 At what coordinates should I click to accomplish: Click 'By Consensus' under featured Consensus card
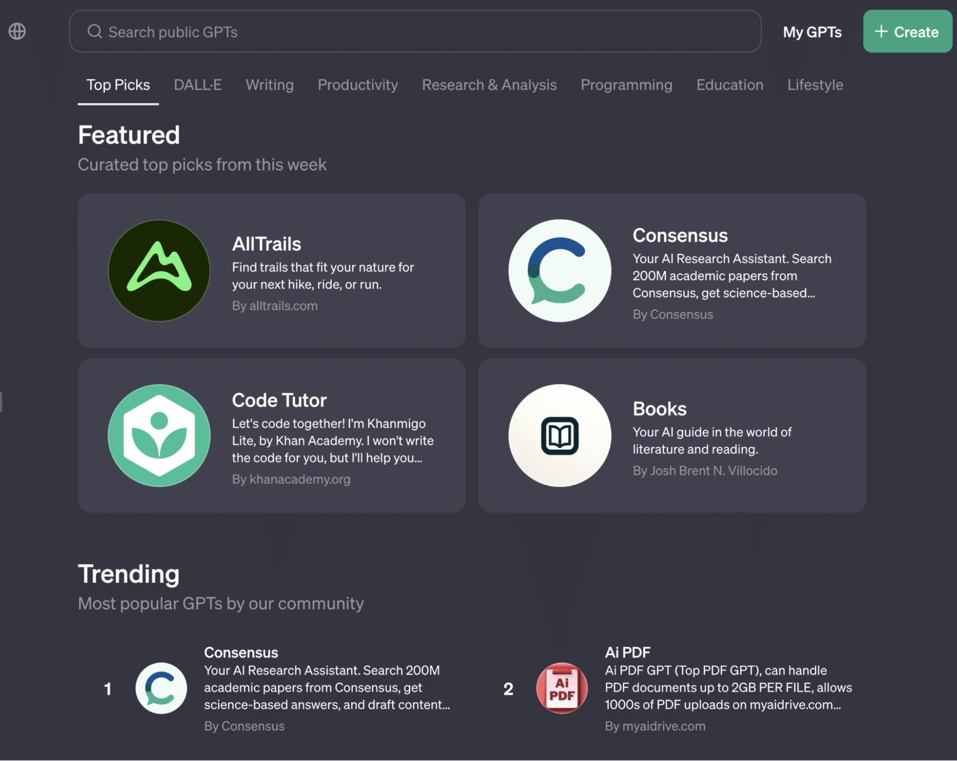point(673,314)
